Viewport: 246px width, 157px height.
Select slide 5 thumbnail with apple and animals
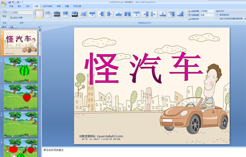(x=20, y=148)
